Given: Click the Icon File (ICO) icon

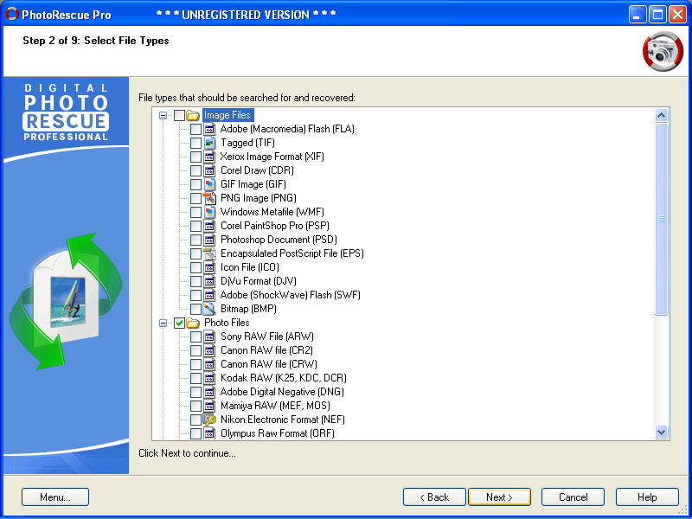Looking at the screenshot, I should 209,267.
